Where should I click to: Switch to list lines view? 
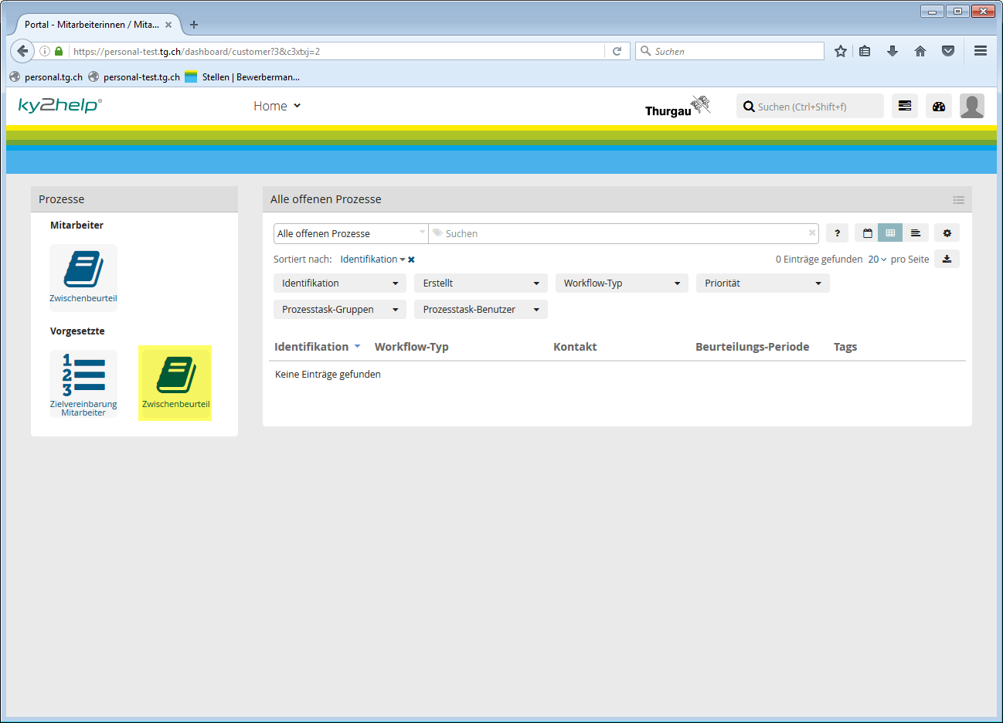916,233
